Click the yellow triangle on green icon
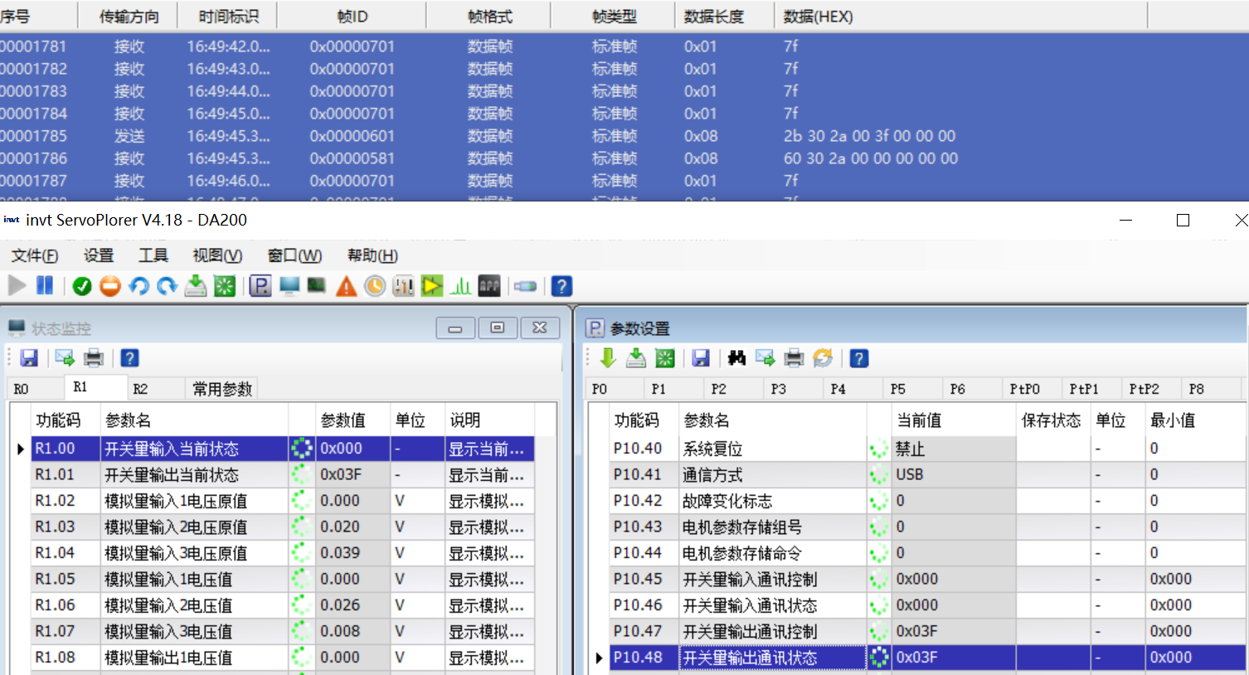This screenshot has width=1249, height=675. 432,286
